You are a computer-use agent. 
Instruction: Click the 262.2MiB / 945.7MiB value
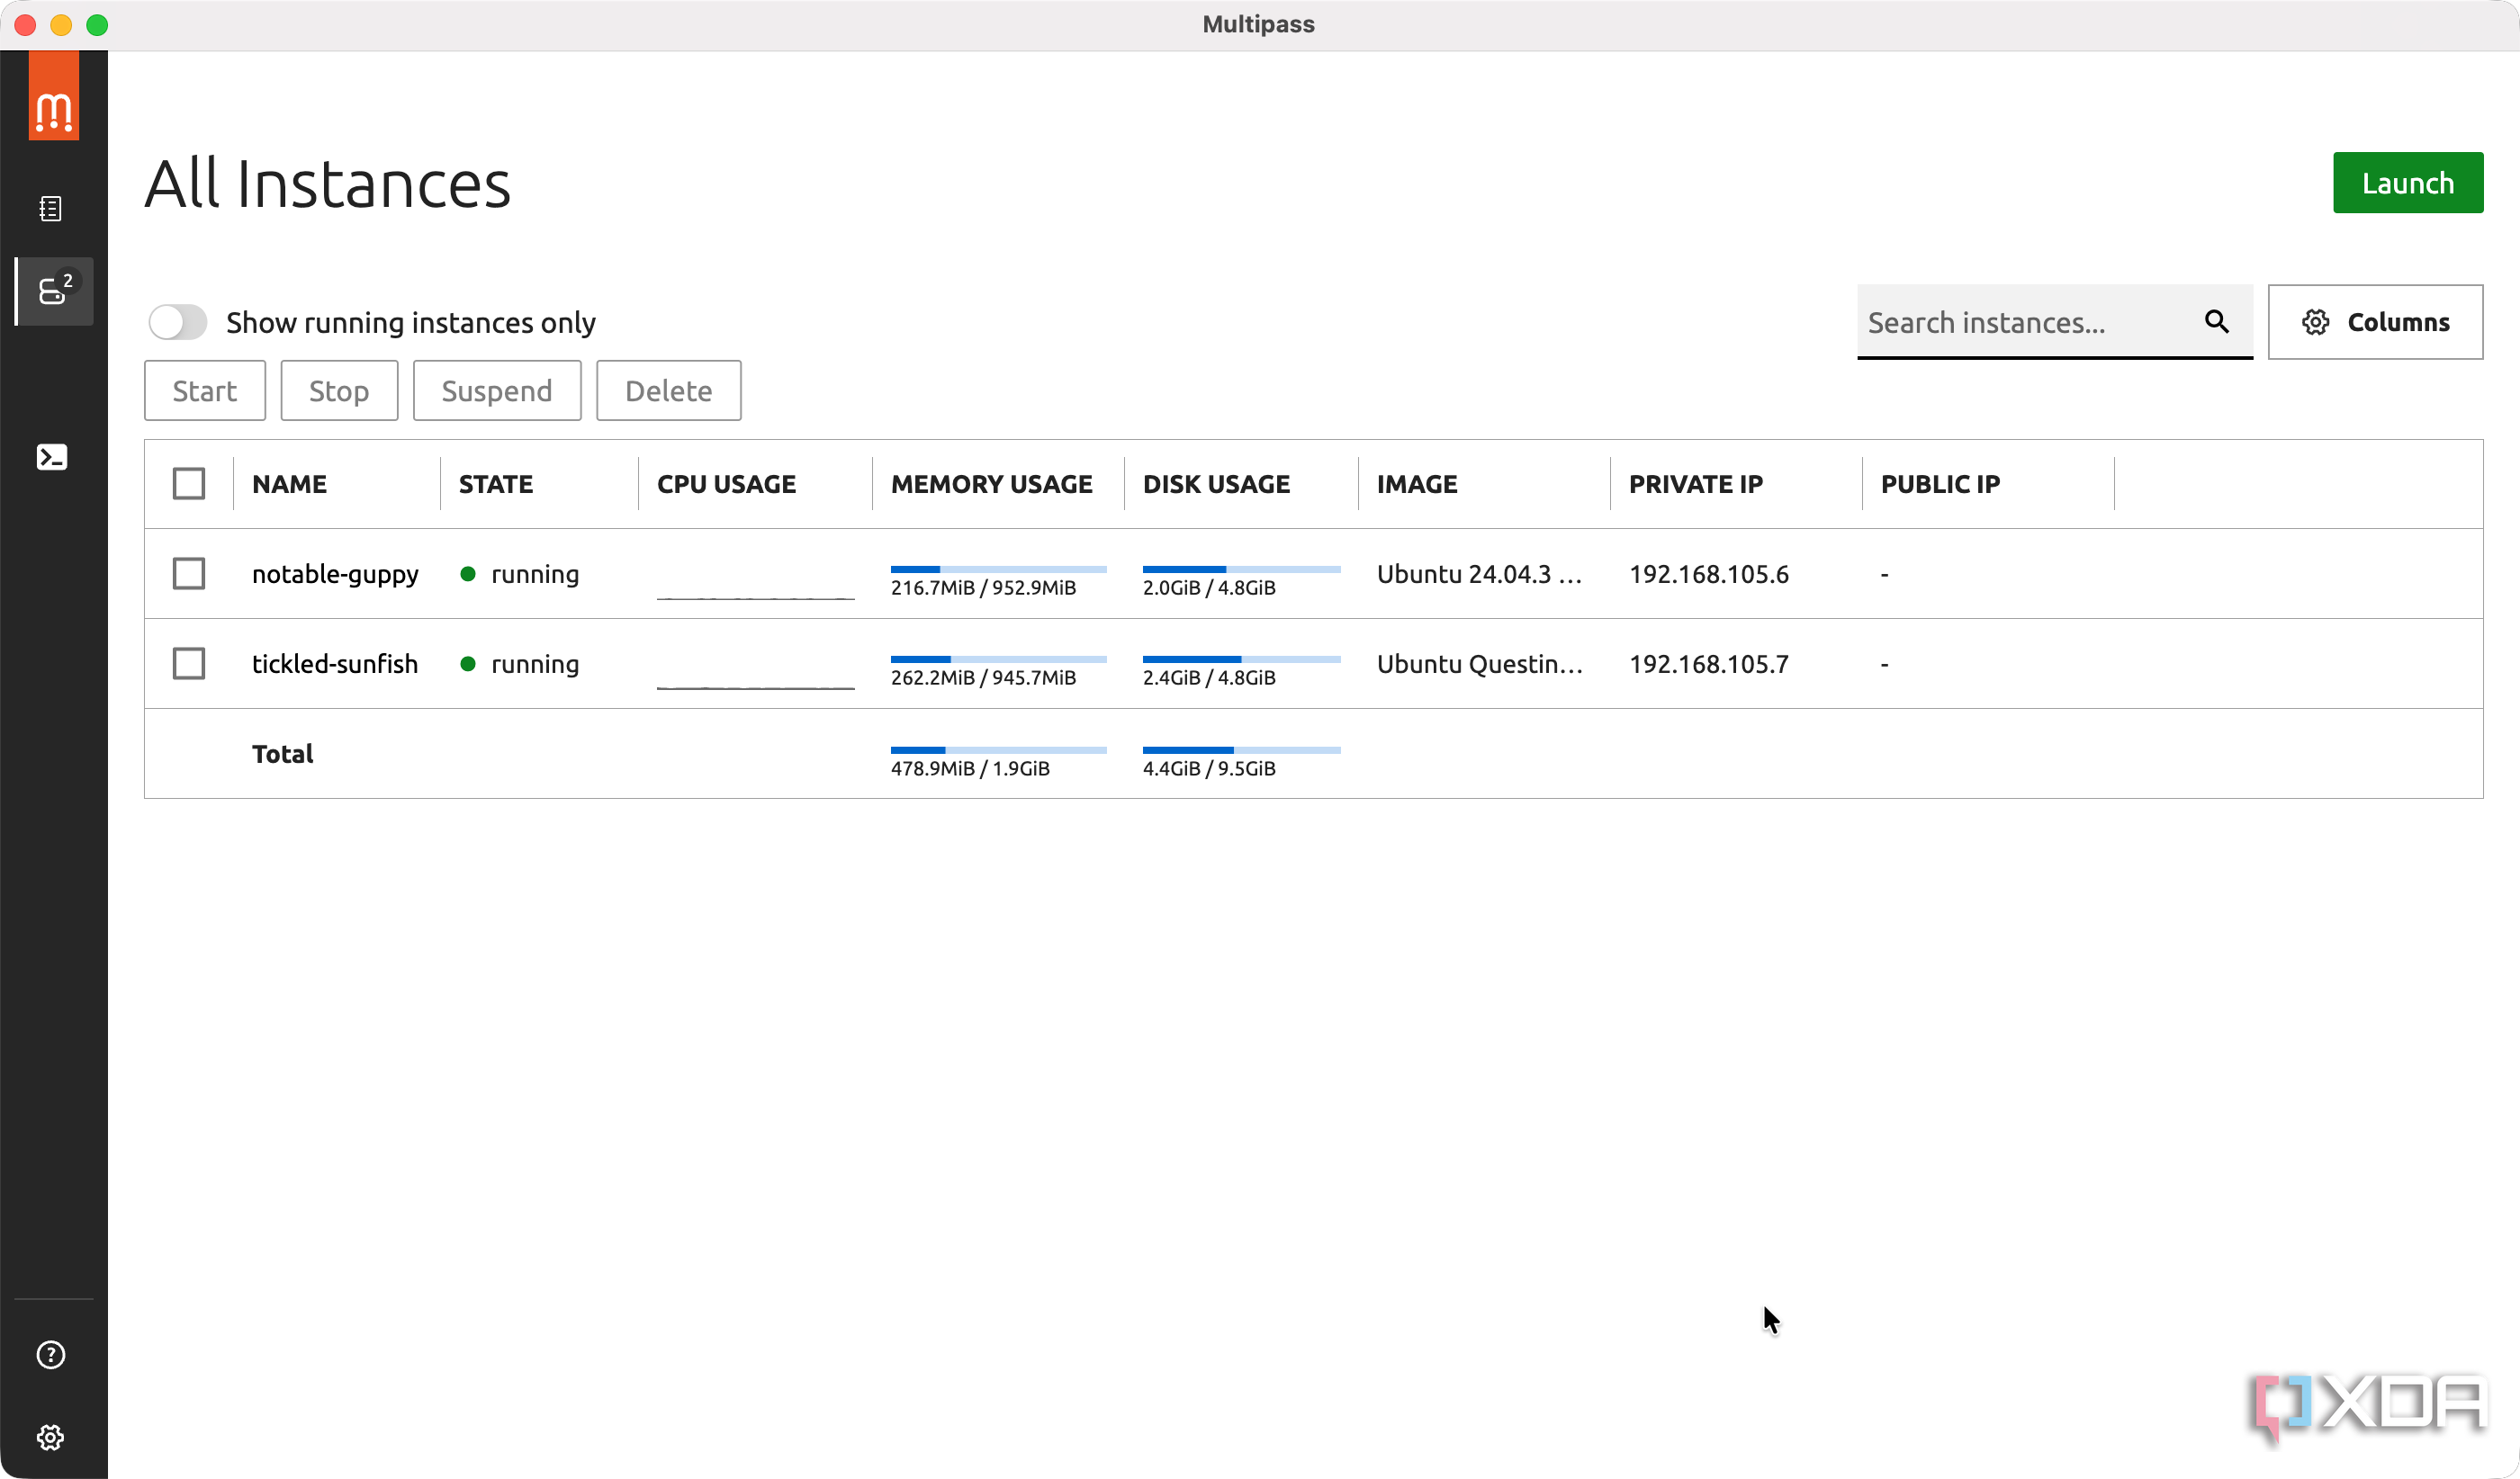pos(984,677)
